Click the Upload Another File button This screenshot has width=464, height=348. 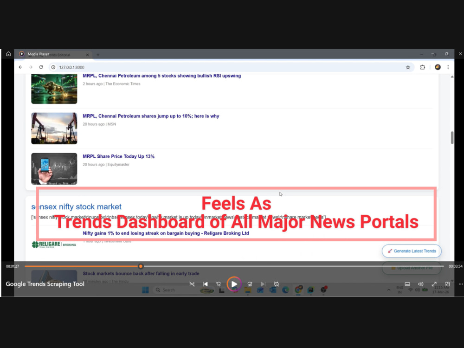[412, 268]
